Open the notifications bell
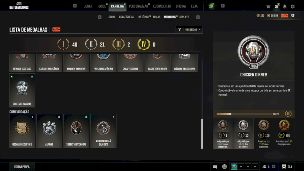This screenshot has height=171, width=304. click(x=285, y=6)
